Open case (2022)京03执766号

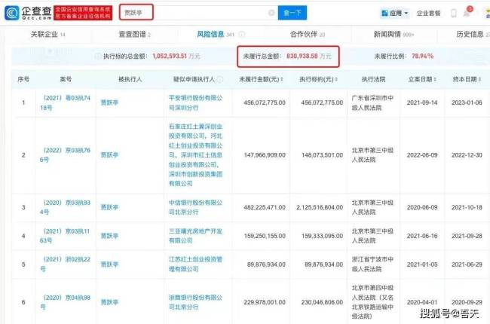click(65, 155)
